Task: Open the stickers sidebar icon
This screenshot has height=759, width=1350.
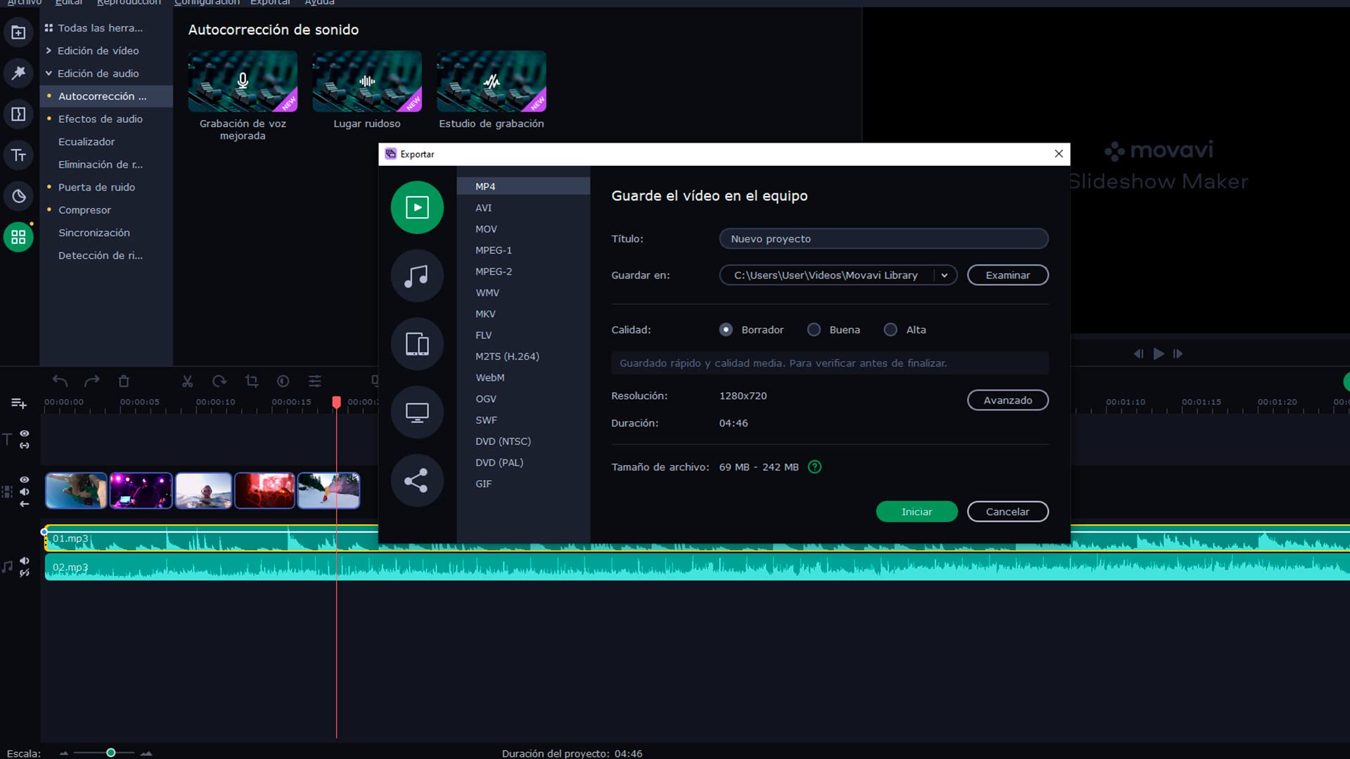Action: point(18,196)
